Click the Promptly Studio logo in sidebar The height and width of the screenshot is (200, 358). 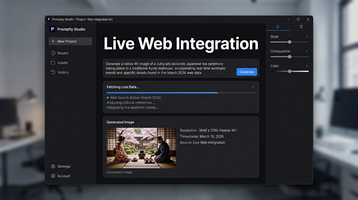pyautogui.click(x=52, y=29)
